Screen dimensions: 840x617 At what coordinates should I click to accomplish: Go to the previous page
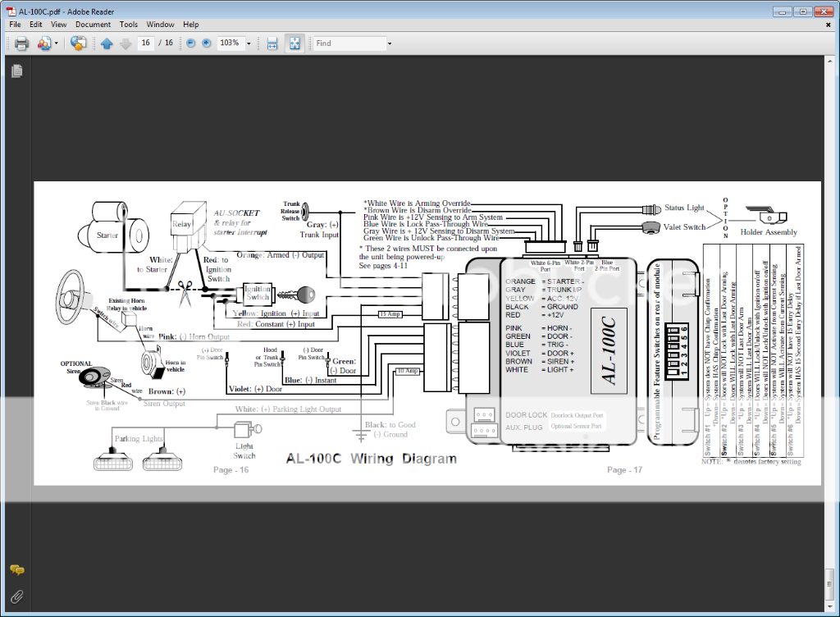point(107,43)
